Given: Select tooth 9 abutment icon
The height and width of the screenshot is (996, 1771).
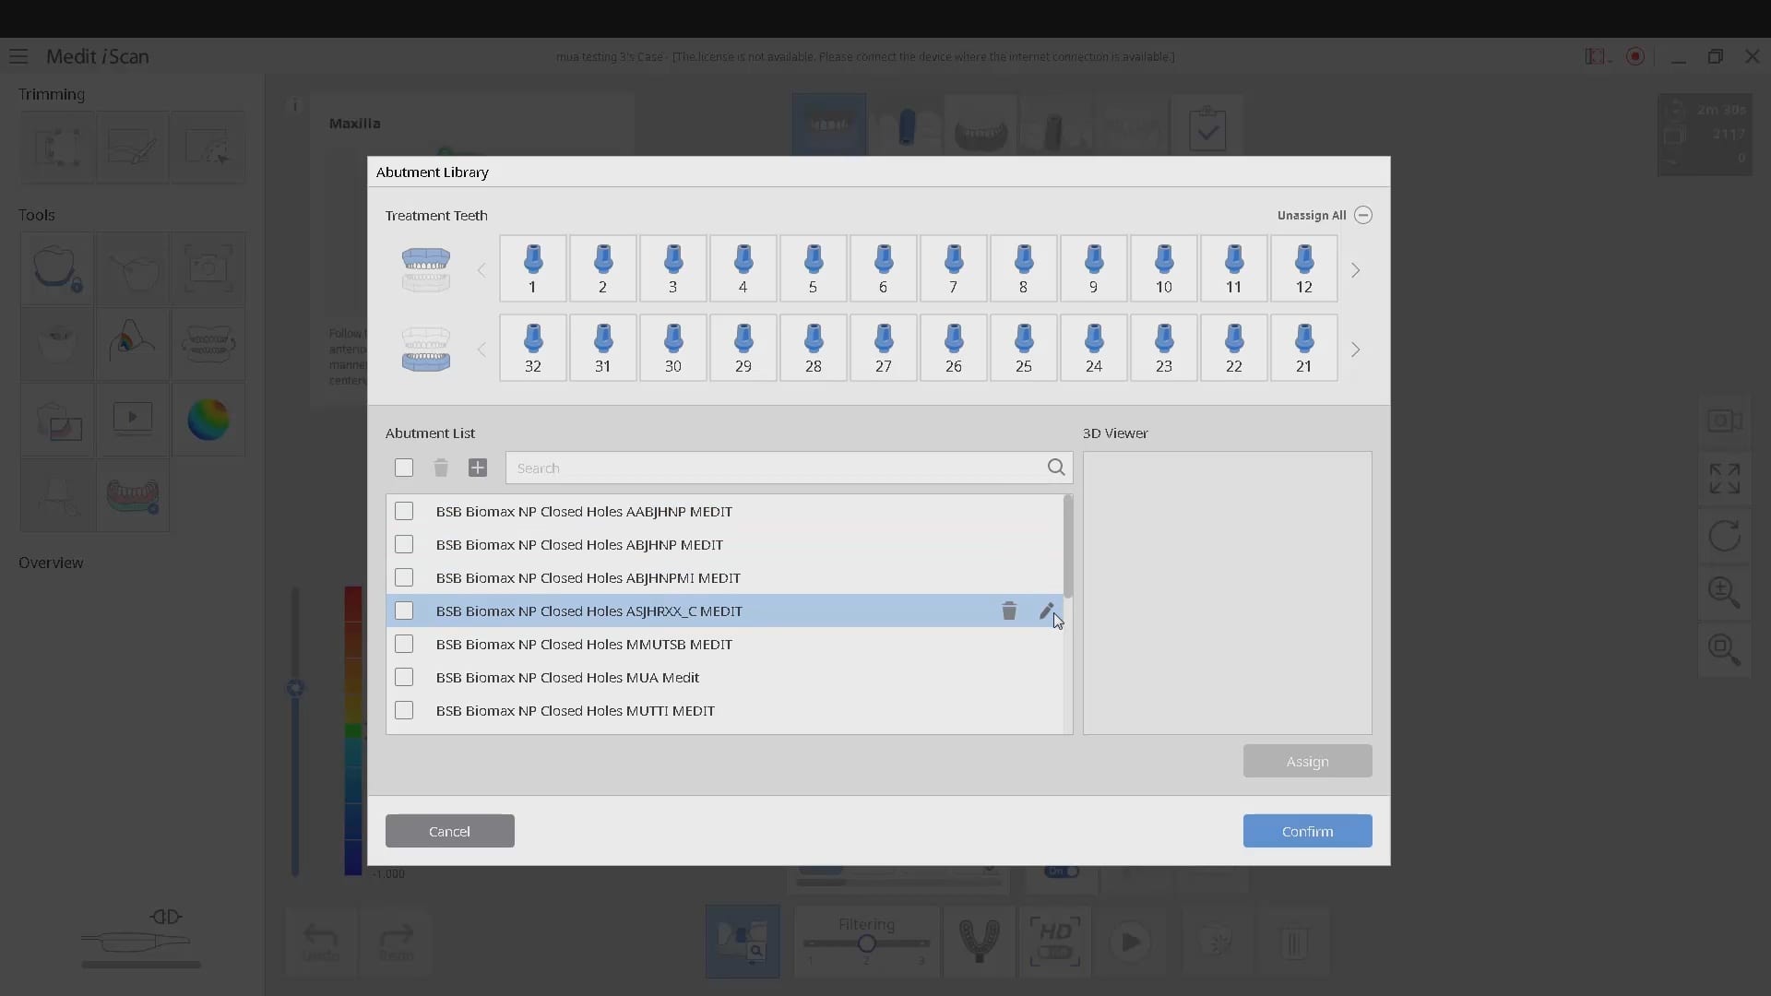Looking at the screenshot, I should point(1093,268).
